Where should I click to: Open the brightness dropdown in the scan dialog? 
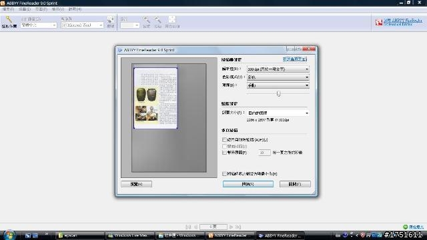(x=278, y=85)
